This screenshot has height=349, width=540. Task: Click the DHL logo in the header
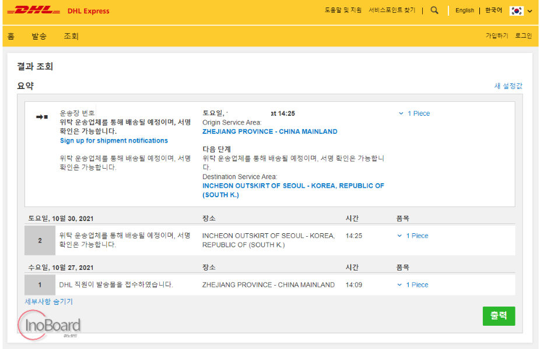coord(33,10)
